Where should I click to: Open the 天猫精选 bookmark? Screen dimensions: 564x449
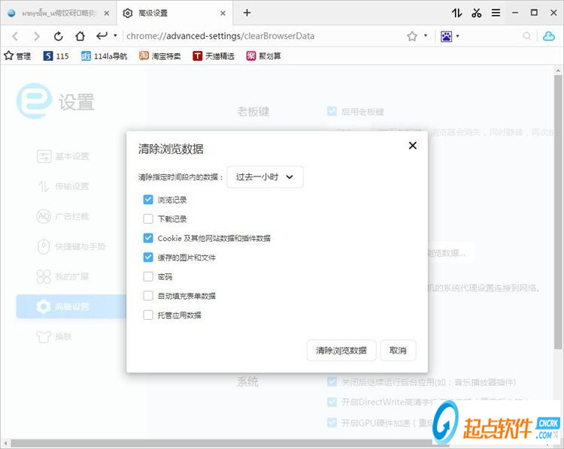(x=214, y=56)
